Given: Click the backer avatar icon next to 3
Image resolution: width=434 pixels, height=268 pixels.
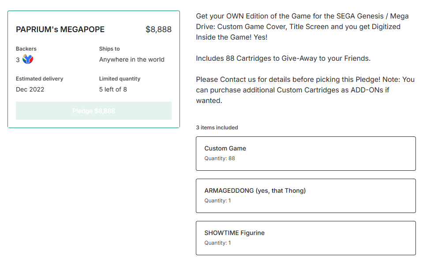Looking at the screenshot, I should click(28, 59).
